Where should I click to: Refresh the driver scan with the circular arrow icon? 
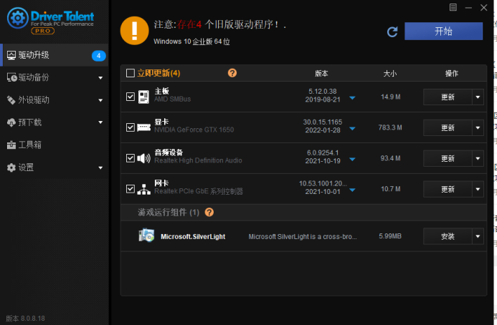392,31
